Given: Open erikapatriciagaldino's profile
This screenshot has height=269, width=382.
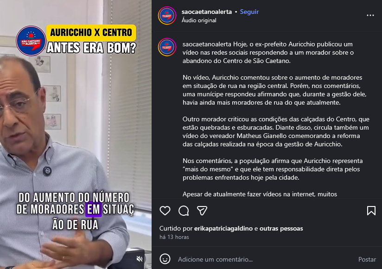Looking at the screenshot, I should tap(223, 228).
